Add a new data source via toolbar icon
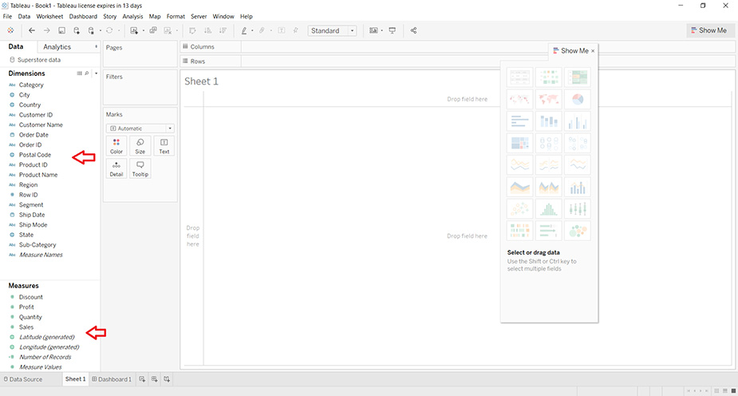 (77, 30)
